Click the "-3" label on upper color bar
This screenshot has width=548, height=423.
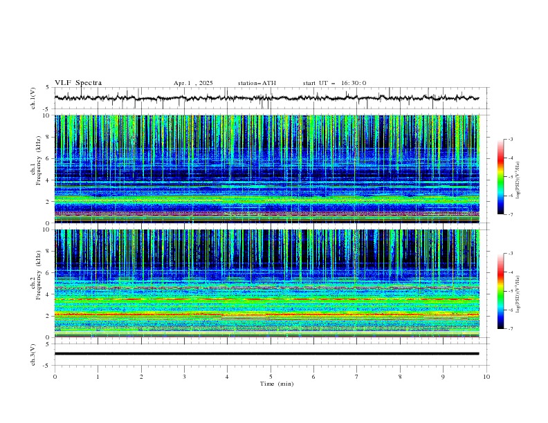(511, 139)
